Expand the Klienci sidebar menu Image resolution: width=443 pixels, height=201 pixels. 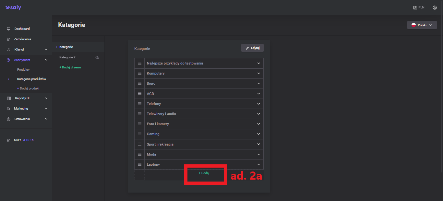pos(46,50)
